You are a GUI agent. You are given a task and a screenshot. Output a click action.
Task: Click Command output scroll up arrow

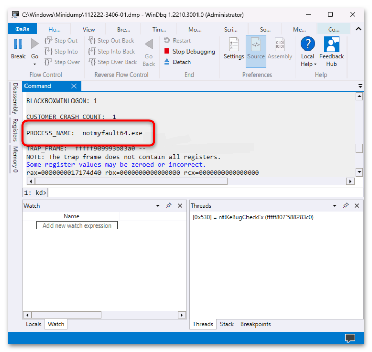pos(359,96)
